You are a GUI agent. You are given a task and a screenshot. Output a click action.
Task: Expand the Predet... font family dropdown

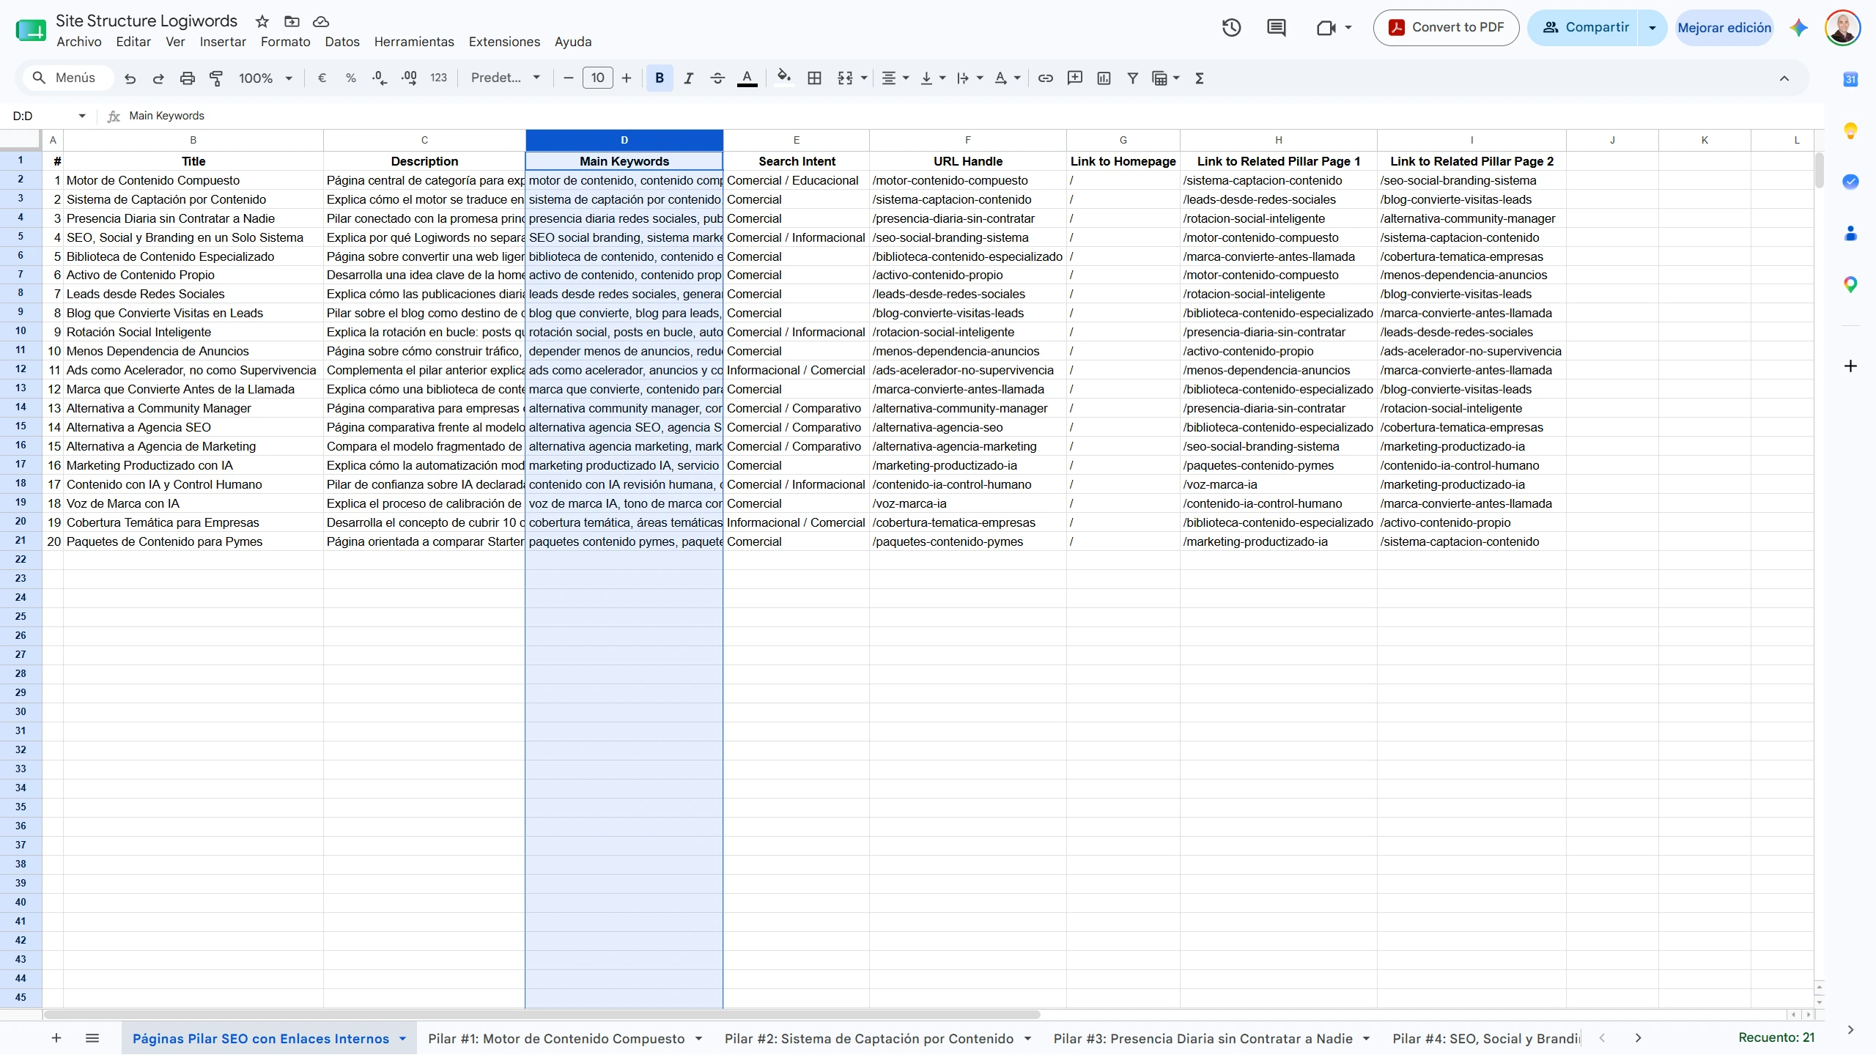506,78
